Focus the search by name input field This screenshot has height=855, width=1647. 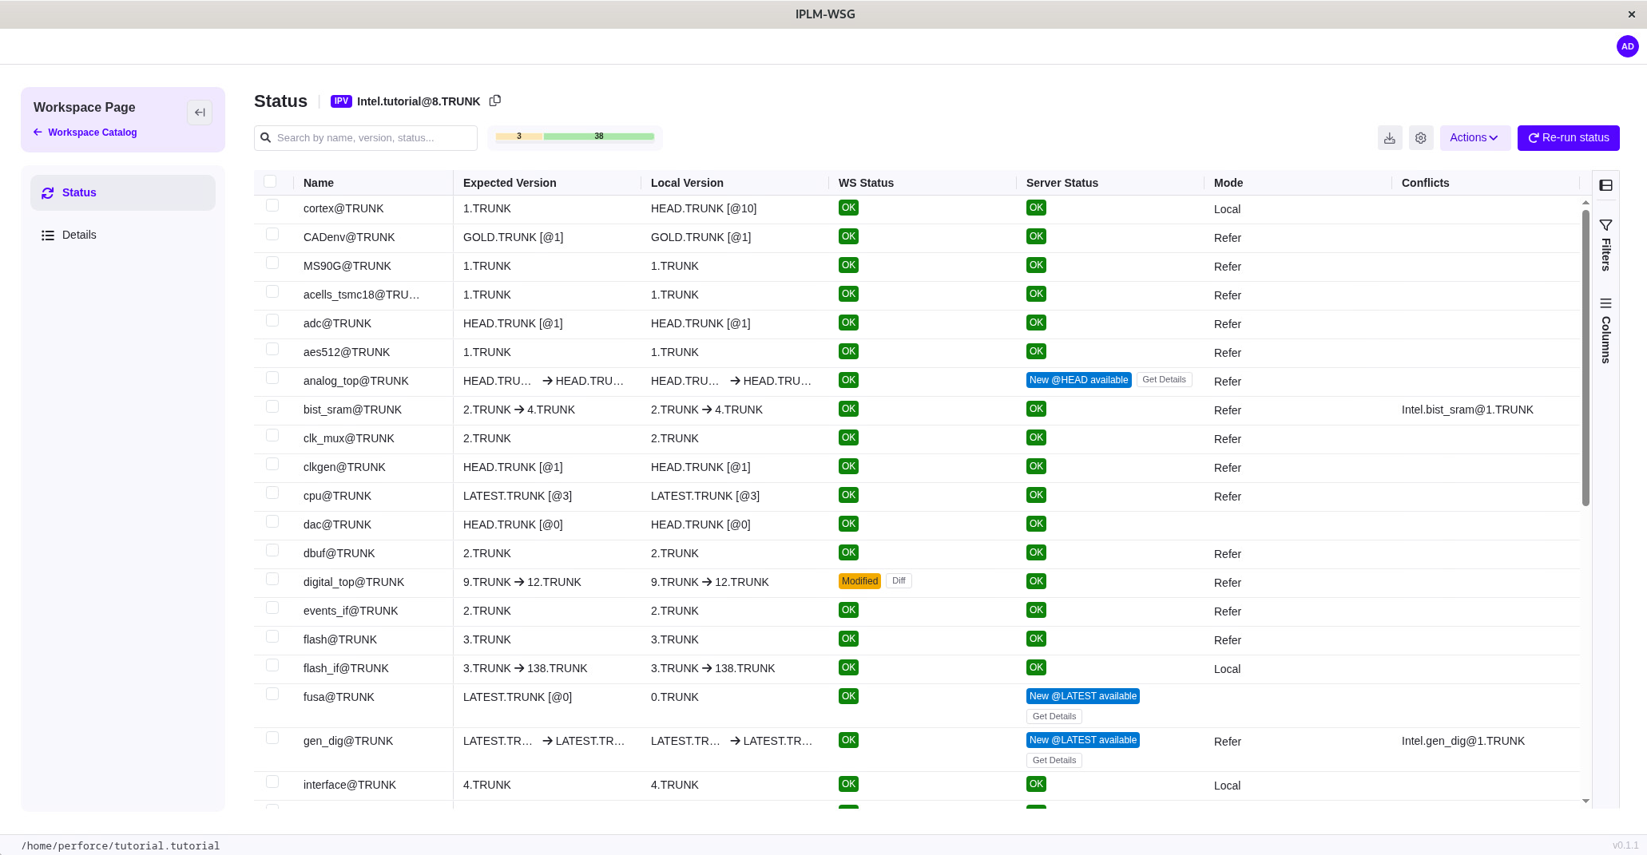coord(366,138)
